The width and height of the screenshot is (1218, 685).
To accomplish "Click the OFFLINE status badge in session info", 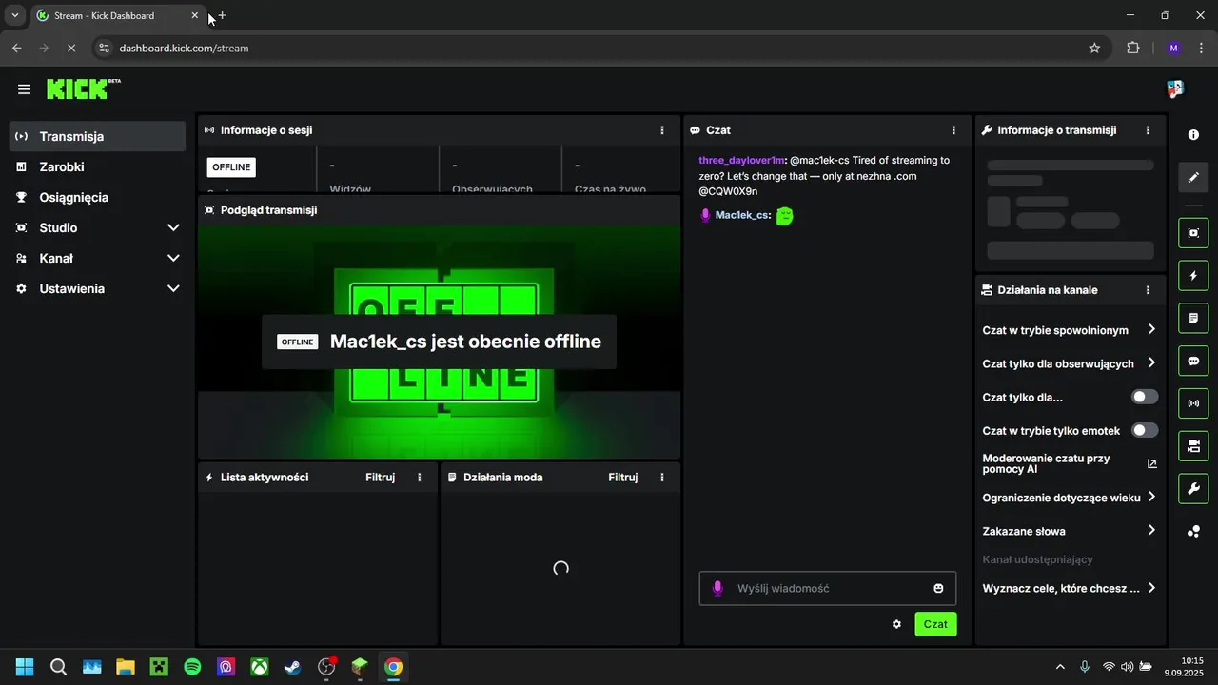I will point(231,167).
